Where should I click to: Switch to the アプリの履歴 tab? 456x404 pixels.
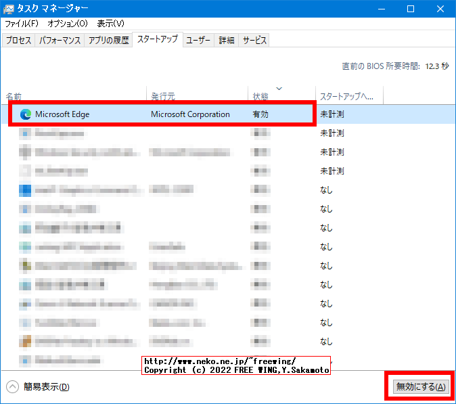pyautogui.click(x=108, y=40)
